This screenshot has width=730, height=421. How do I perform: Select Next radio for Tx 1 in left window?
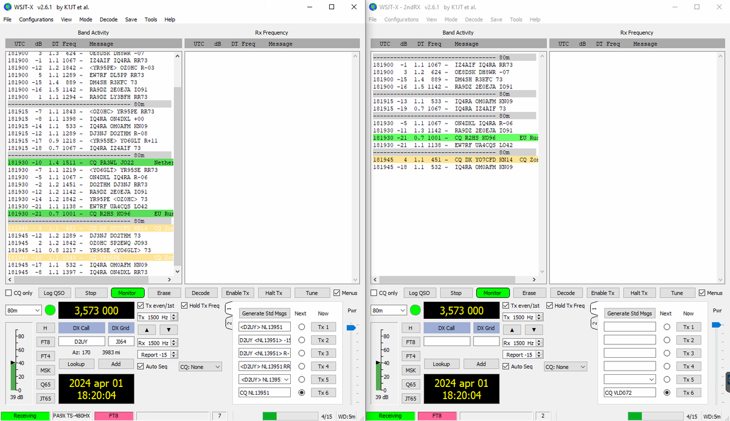302,327
